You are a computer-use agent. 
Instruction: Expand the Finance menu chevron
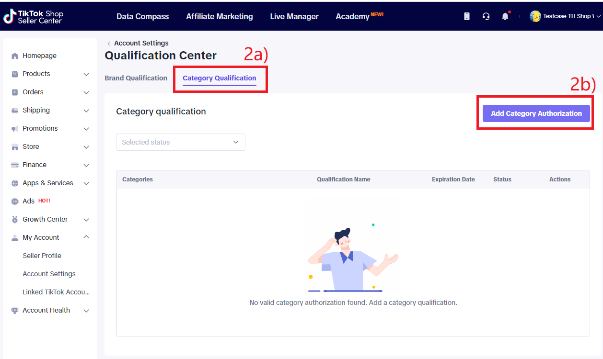coord(86,165)
